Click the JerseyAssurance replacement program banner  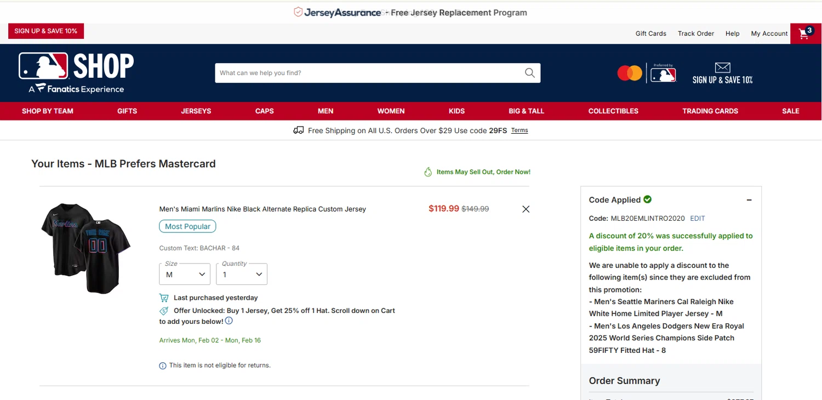pyautogui.click(x=411, y=12)
